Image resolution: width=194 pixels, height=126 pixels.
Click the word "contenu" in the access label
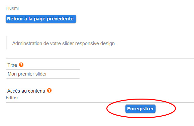click(x=37, y=91)
